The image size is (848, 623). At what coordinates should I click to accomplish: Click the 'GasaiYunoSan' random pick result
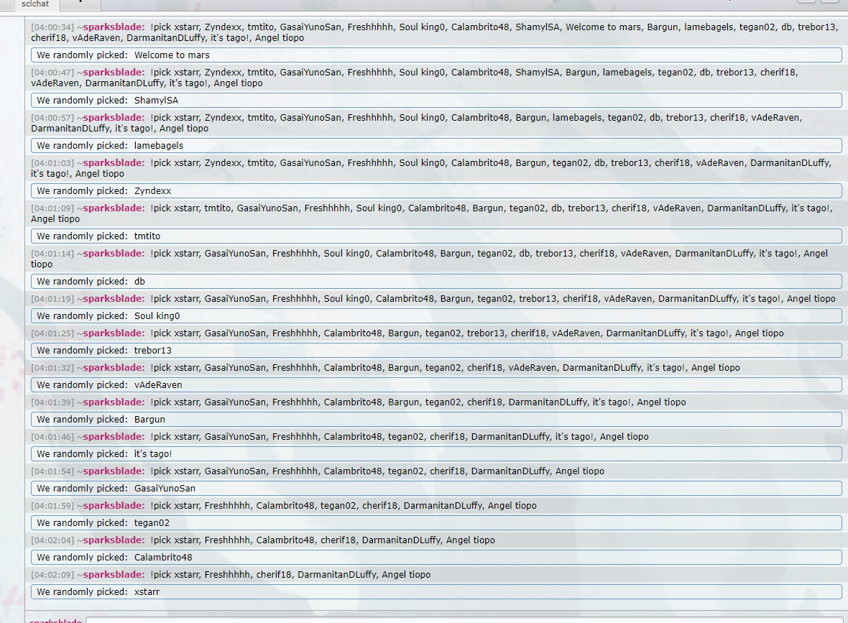436,489
